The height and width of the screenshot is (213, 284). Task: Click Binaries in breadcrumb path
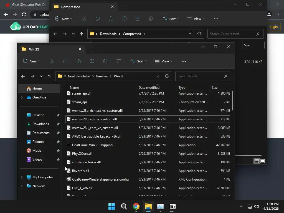click(x=102, y=76)
